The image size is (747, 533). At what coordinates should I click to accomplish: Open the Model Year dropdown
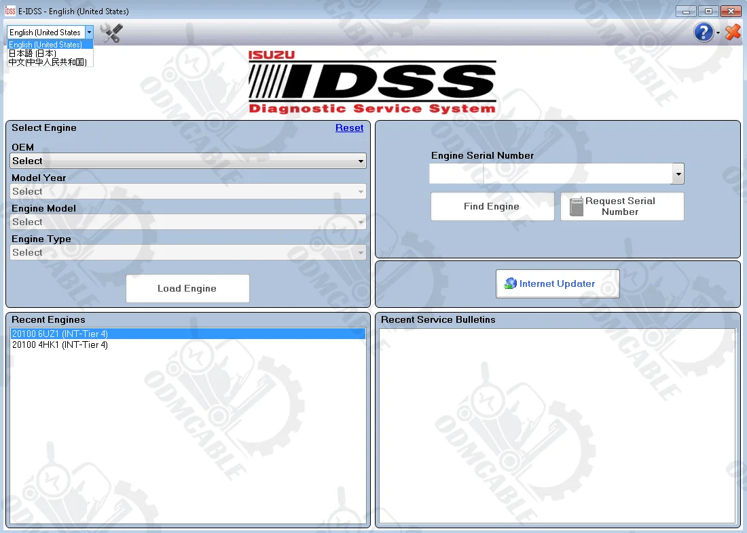coord(360,191)
